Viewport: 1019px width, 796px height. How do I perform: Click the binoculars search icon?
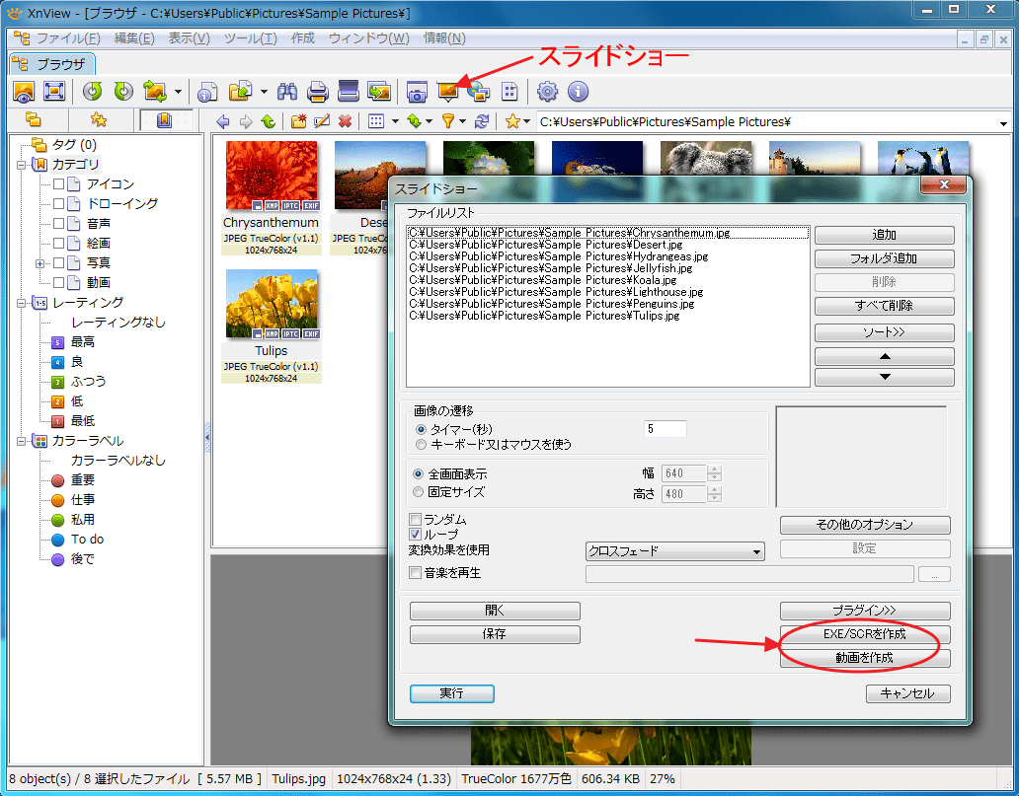[287, 92]
